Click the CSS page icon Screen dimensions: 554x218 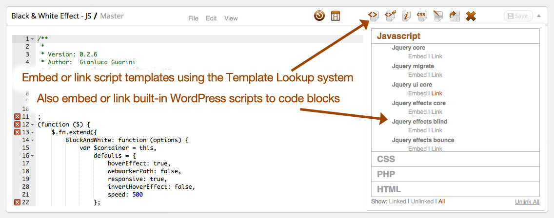tap(422, 16)
